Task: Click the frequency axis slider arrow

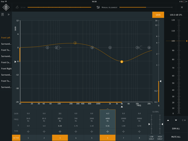Action: 122,107
